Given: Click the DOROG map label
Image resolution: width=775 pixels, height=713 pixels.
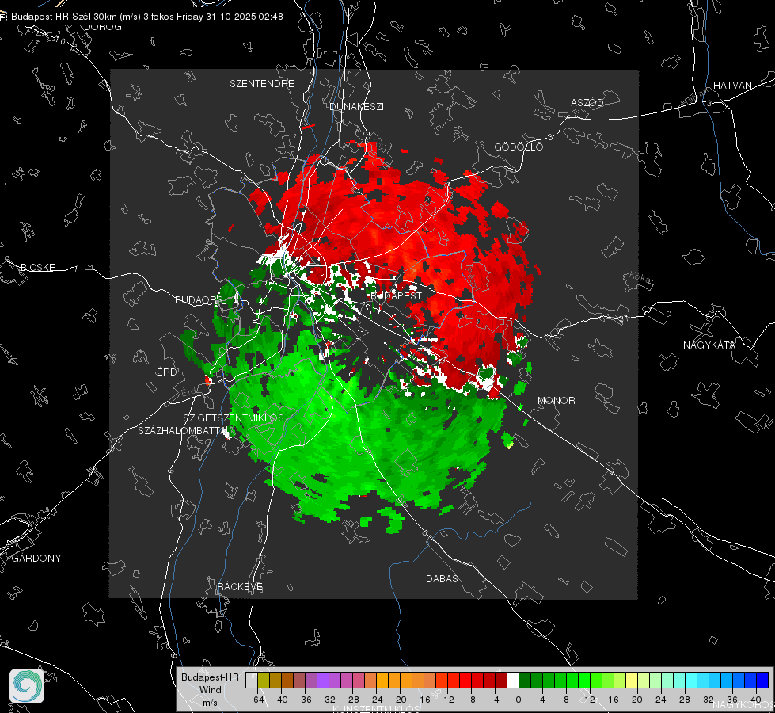Looking at the screenshot, I should [103, 27].
